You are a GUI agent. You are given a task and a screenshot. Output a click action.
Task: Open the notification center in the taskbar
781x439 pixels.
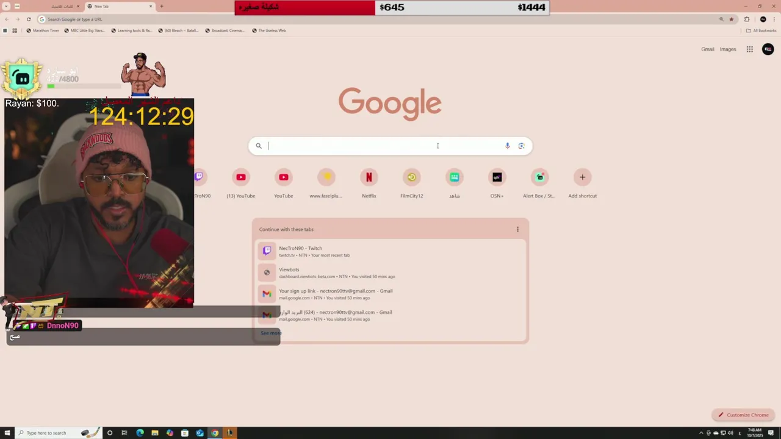(x=771, y=433)
